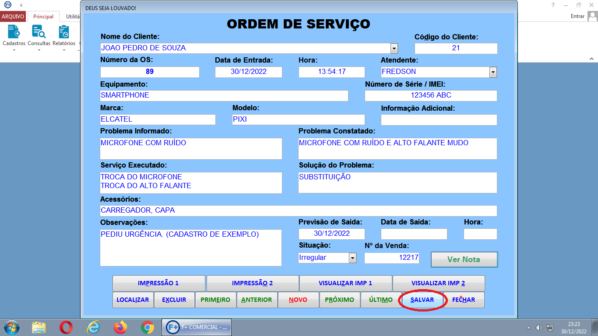Open the Relatórios ribbon icon
598x336 pixels.
pos(64,32)
